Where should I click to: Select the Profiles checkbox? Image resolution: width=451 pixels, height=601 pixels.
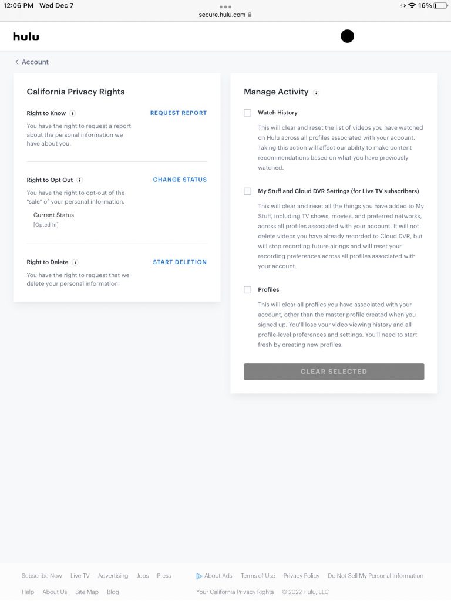coord(247,289)
